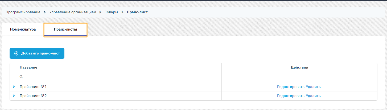Open Редактировать for Прайс-лист №2
387x110 pixels.
pos(291,96)
